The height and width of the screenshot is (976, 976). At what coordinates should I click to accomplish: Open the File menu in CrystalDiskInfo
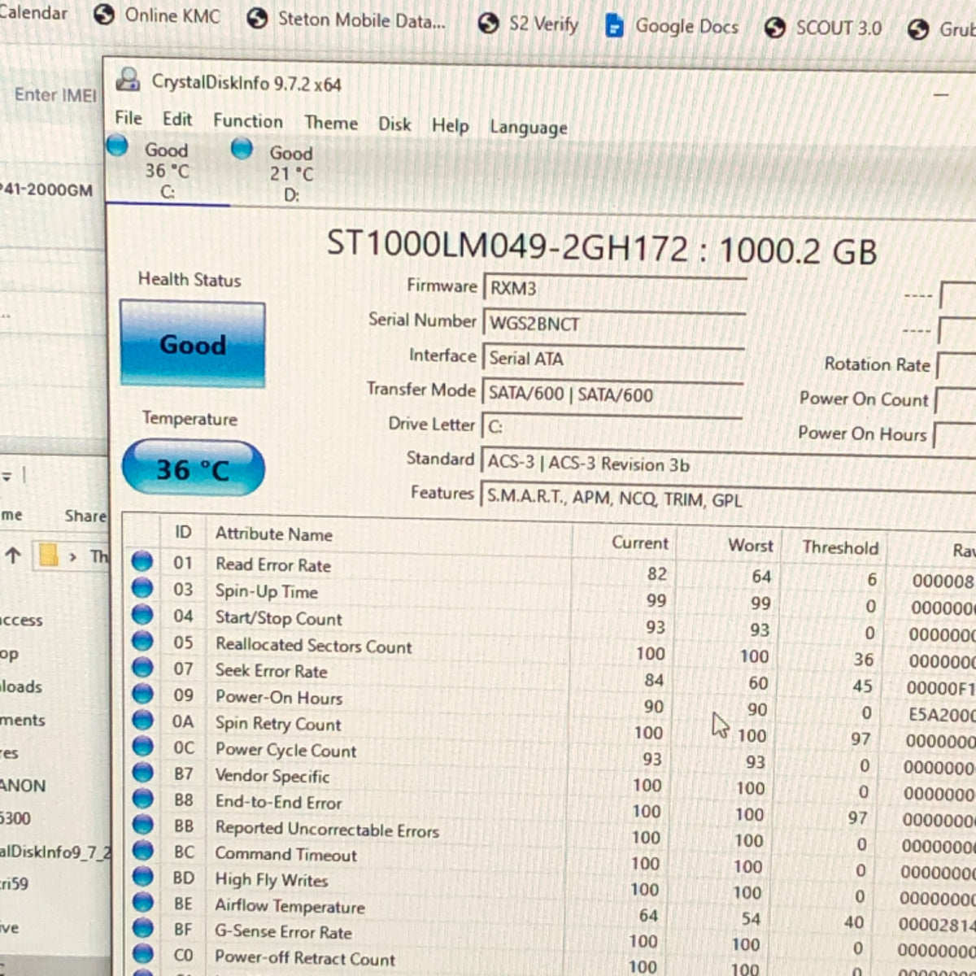click(x=129, y=118)
